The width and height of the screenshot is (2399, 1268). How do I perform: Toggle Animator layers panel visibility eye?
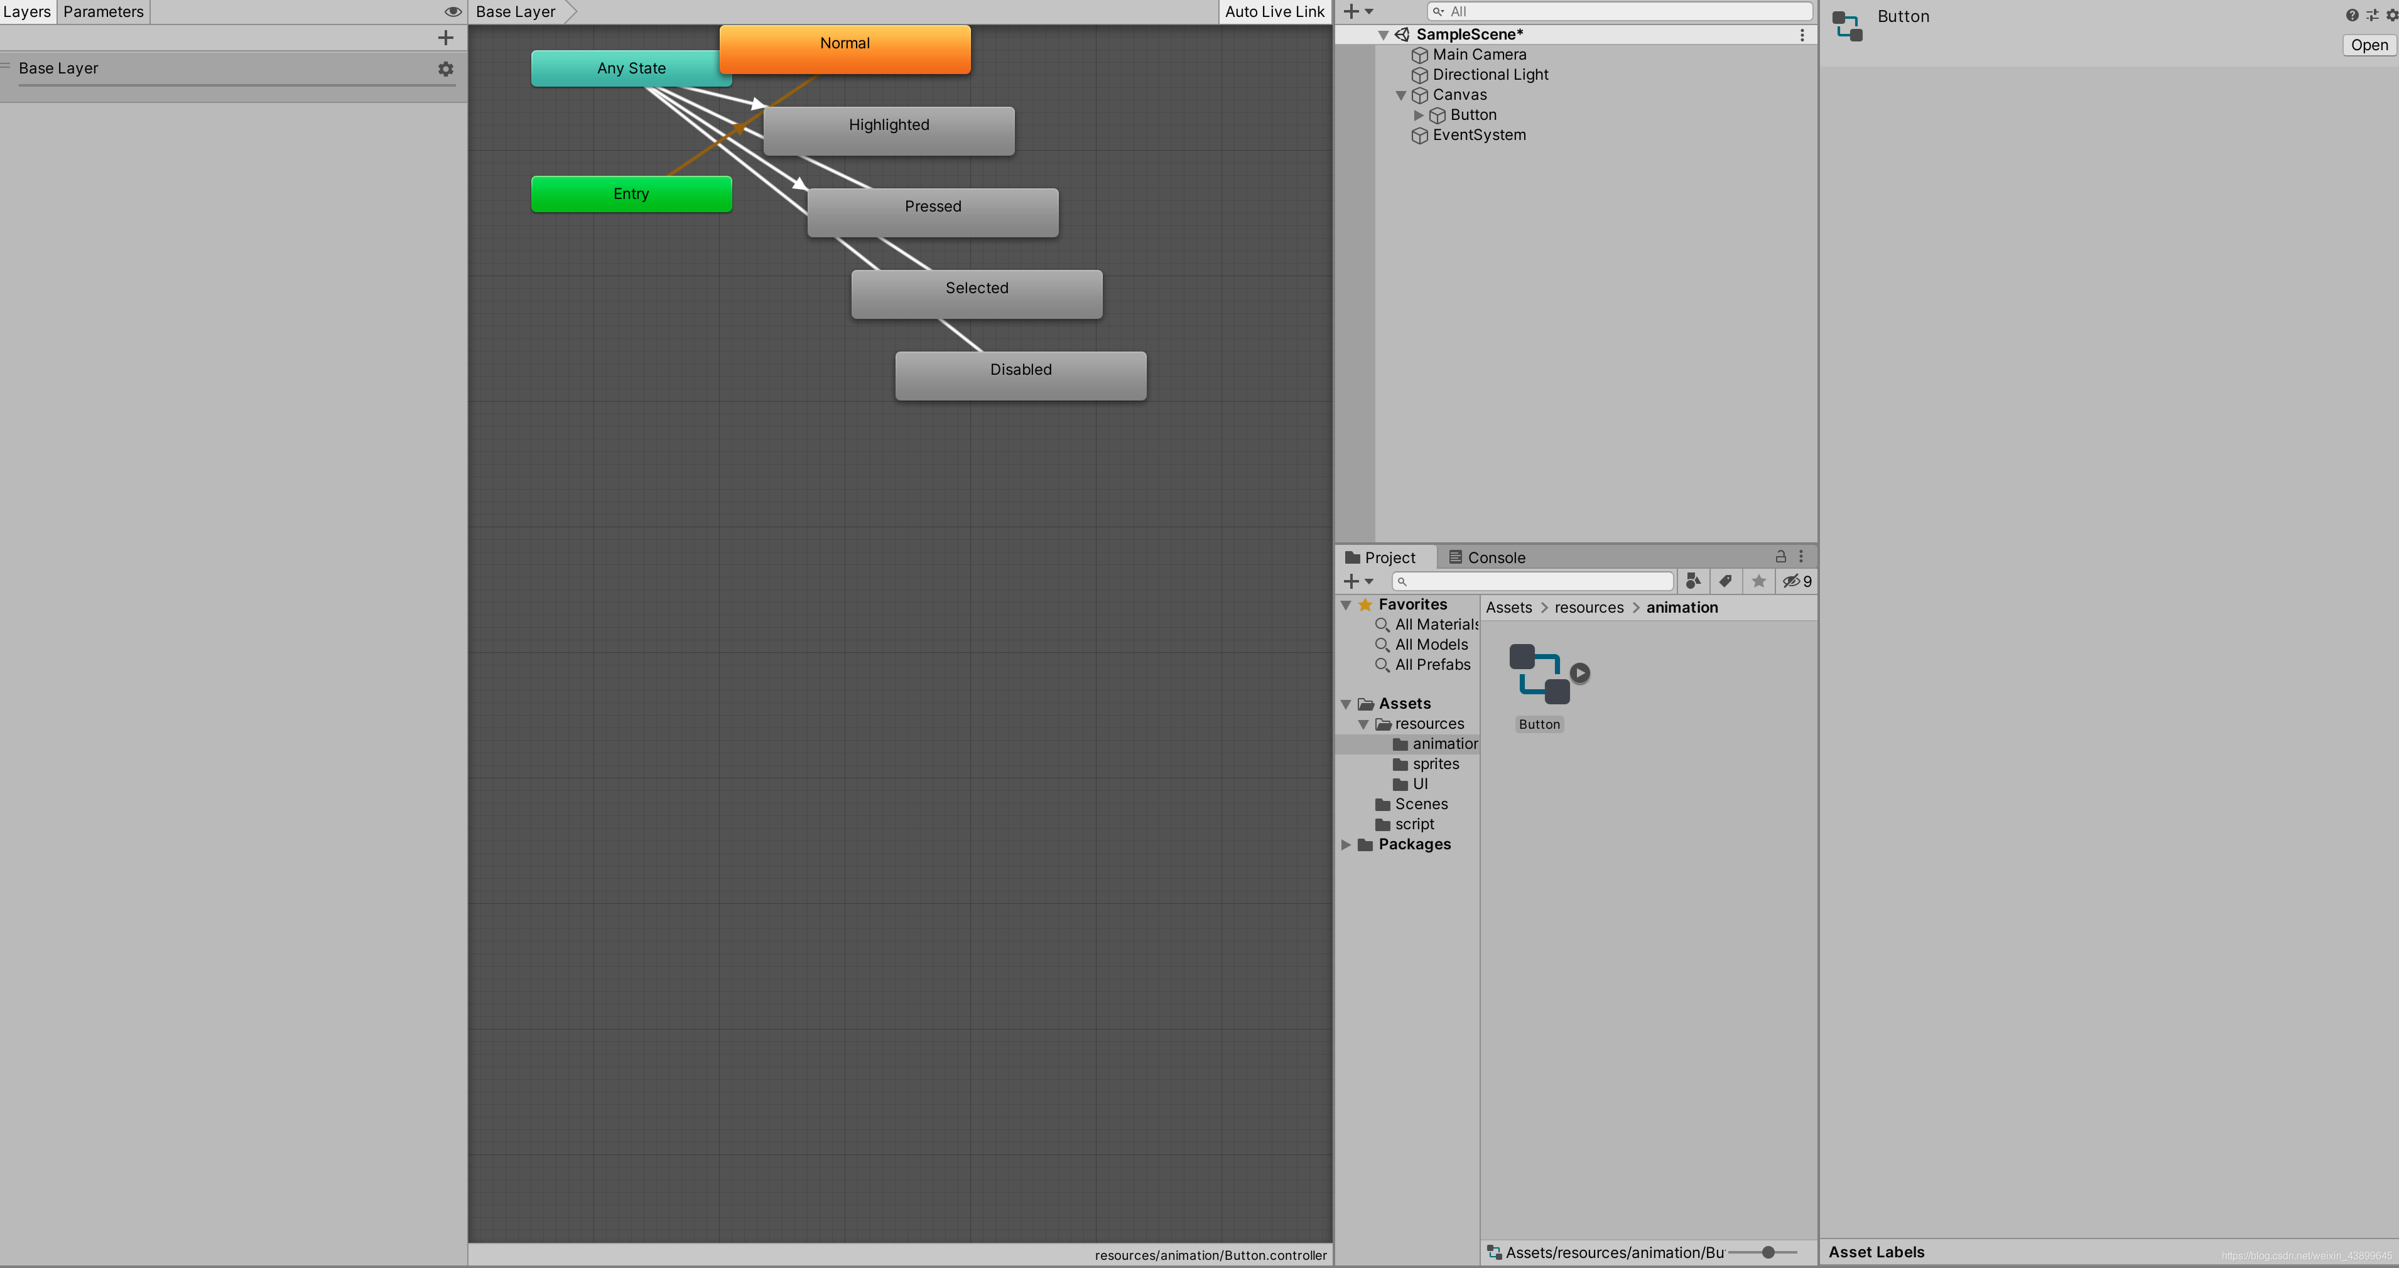(x=453, y=11)
